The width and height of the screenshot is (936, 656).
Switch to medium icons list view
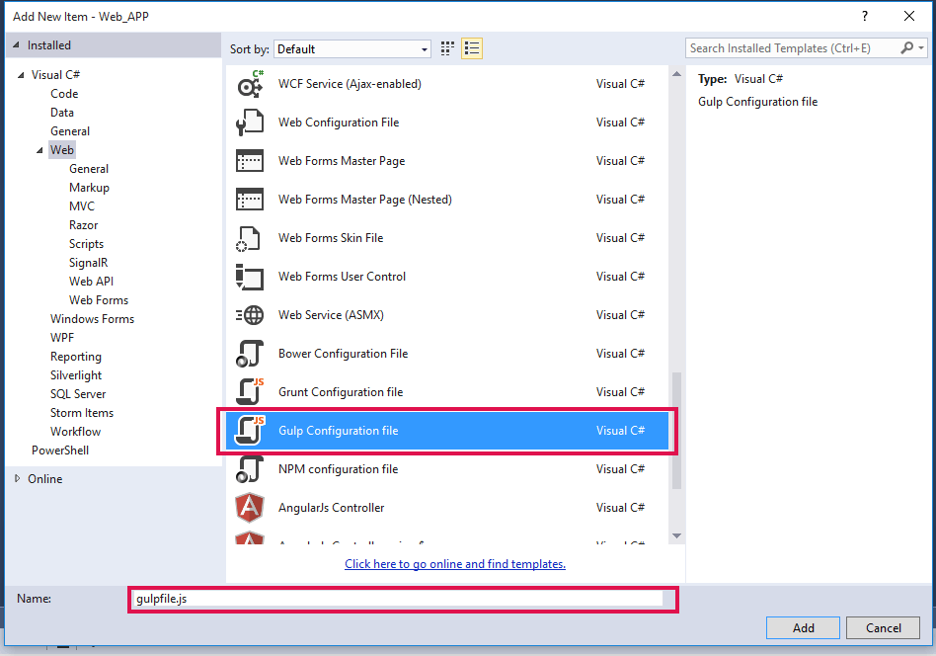(472, 48)
